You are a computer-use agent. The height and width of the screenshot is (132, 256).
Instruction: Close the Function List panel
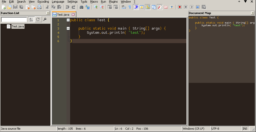(48, 13)
